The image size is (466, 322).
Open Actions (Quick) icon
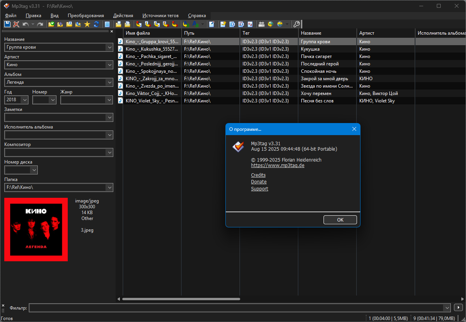point(195,25)
